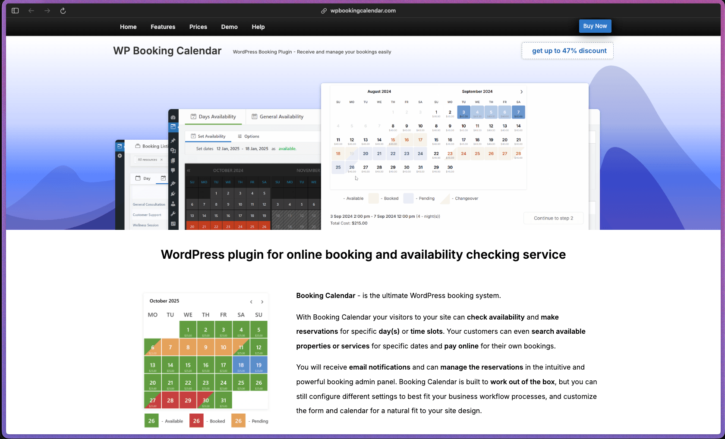Viewport: 725px width, 439px height.
Task: Click the Total Cost: $215.00 text
Action: tap(349, 223)
